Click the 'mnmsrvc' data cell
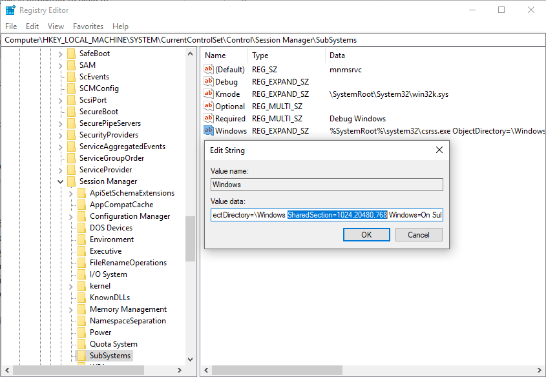This screenshot has width=546, height=377. [346, 70]
